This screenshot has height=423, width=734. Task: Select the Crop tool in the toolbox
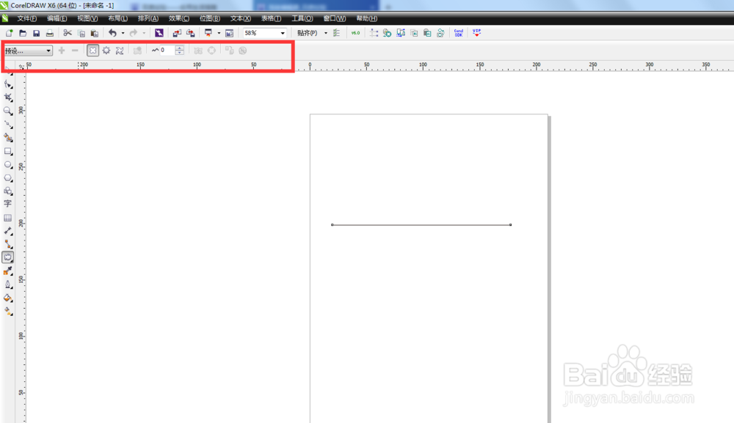click(x=8, y=98)
